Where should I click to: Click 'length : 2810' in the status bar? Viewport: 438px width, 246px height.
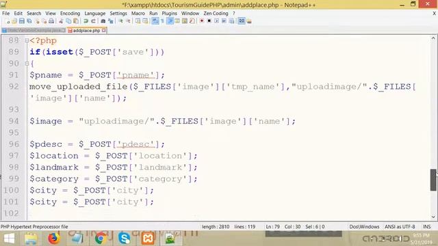216,227
